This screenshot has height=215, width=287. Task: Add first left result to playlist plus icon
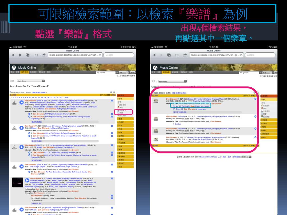(x=112, y=101)
